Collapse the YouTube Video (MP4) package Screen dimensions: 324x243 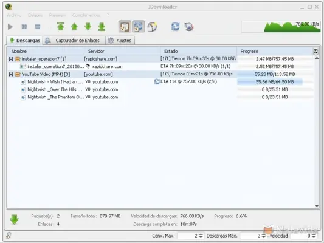[11, 74]
